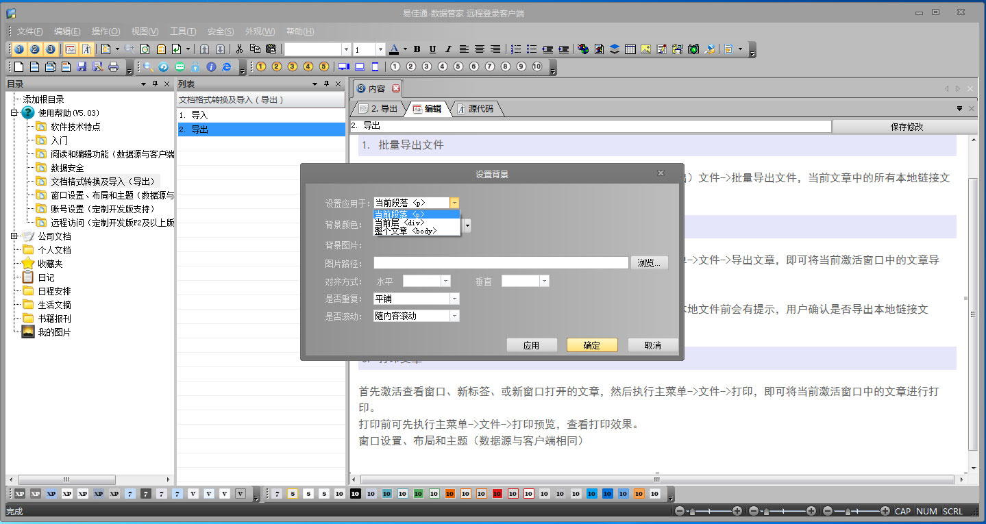Pick the red 10 theme swatch
986x524 pixels.
[x=497, y=493]
